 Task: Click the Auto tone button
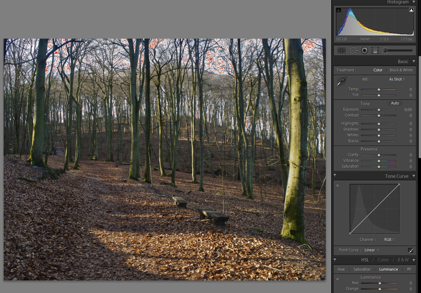395,103
